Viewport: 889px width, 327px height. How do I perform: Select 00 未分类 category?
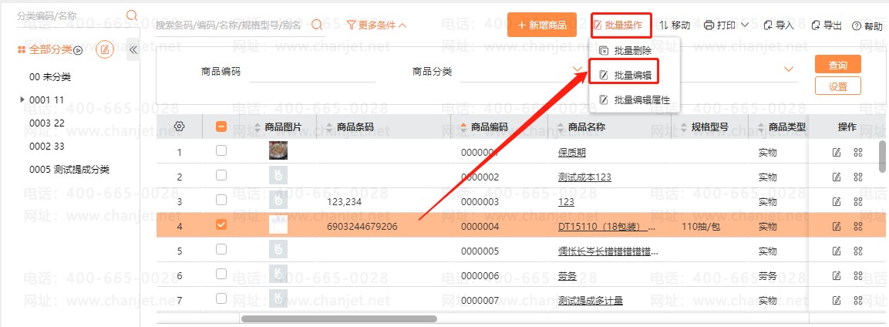point(50,77)
